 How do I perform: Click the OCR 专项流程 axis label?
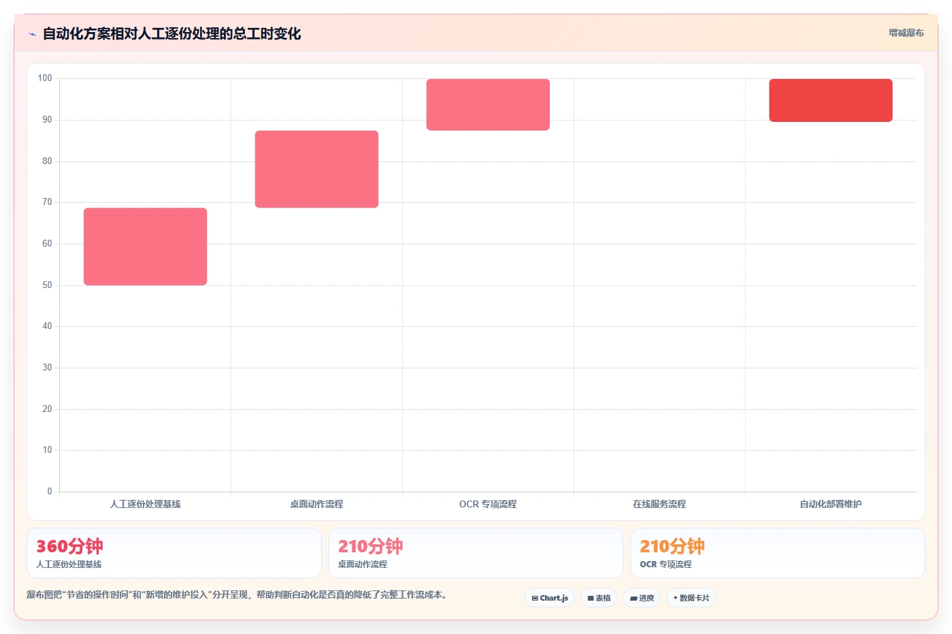[488, 504]
